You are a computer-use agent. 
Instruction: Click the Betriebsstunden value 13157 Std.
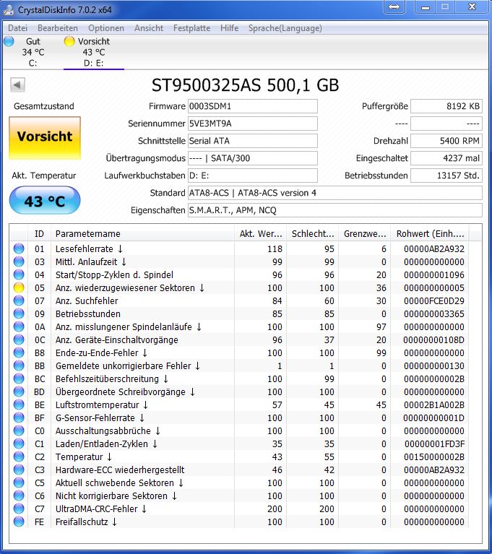pos(446,176)
